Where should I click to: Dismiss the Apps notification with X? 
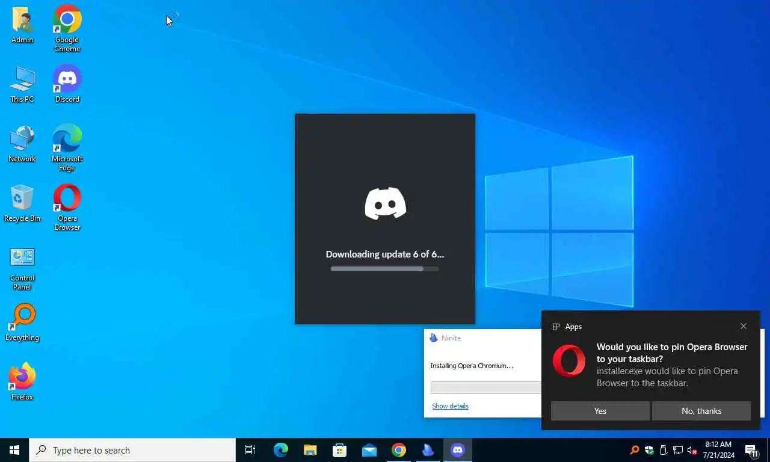click(744, 326)
